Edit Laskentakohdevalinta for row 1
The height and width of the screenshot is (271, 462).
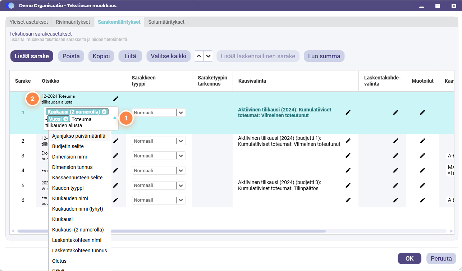396,112
